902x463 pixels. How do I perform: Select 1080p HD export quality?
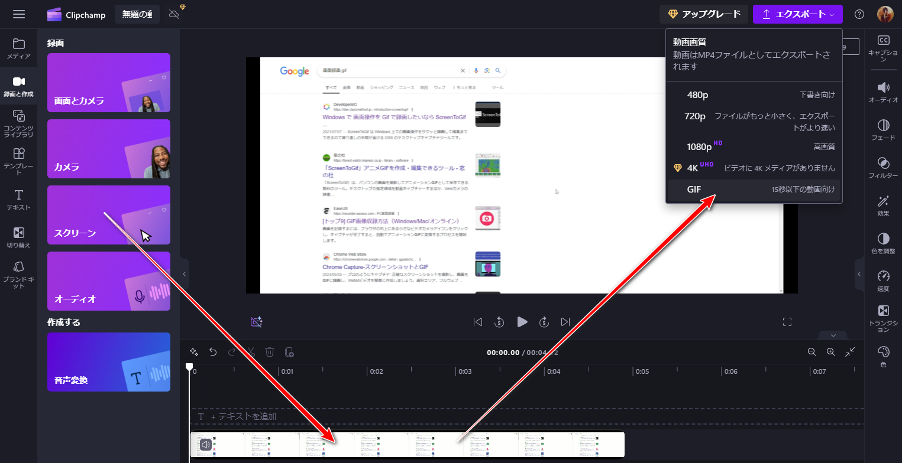[x=754, y=146]
